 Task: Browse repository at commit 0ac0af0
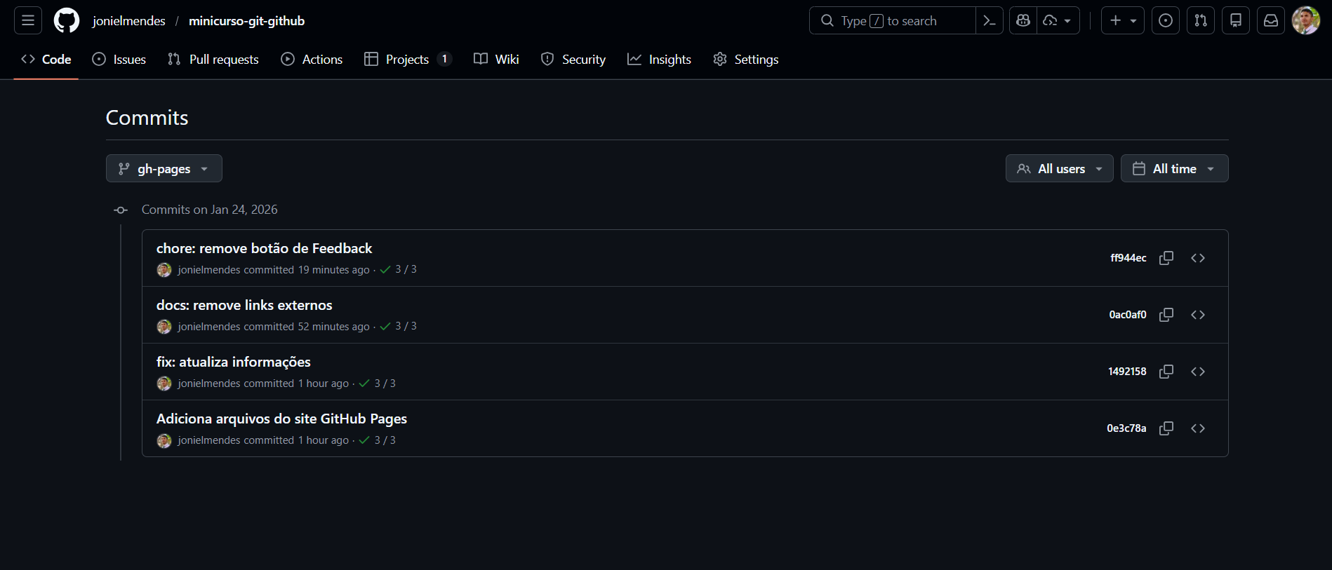coord(1197,315)
